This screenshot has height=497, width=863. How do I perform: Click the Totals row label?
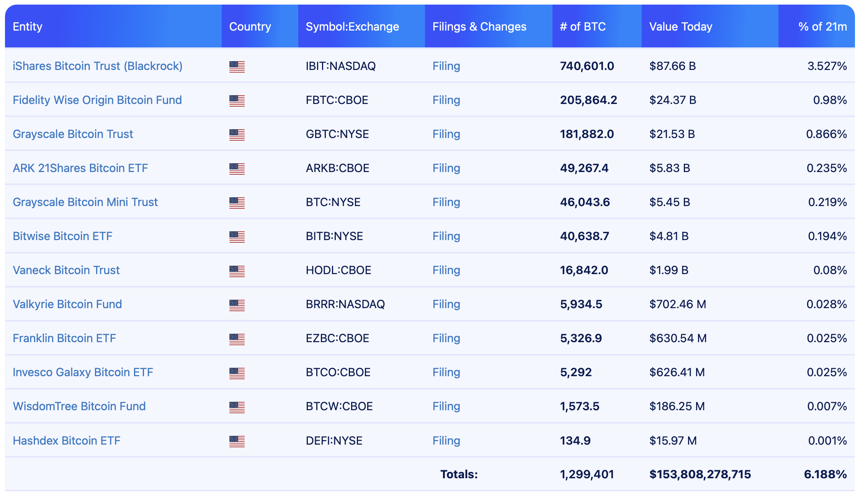[x=459, y=474]
